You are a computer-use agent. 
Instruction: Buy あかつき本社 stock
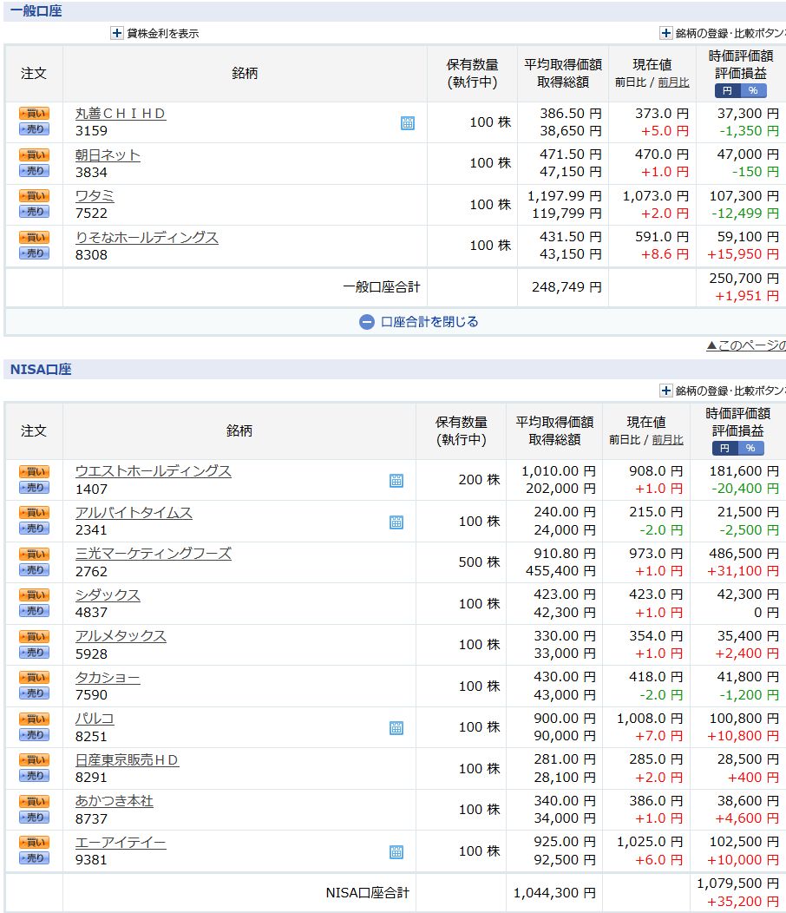coord(34,802)
